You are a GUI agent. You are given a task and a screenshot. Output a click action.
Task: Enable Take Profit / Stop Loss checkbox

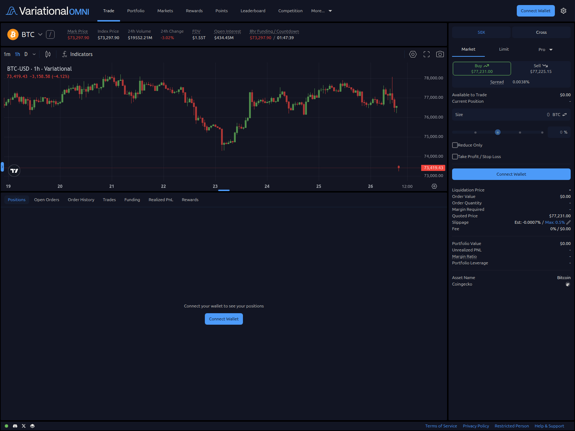pos(455,157)
